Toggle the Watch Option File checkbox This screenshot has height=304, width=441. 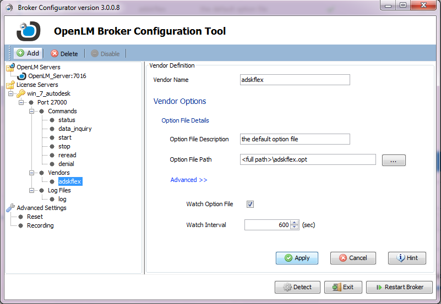click(250, 204)
